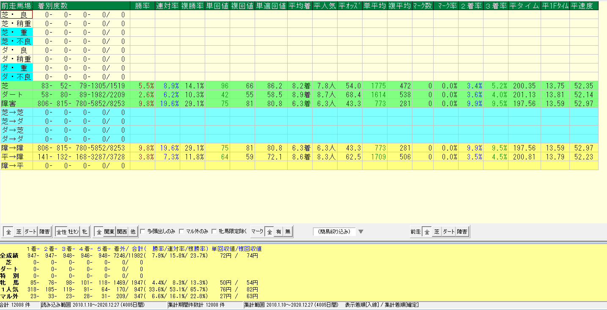Toggle the マル外のみ checkbox

(182, 231)
